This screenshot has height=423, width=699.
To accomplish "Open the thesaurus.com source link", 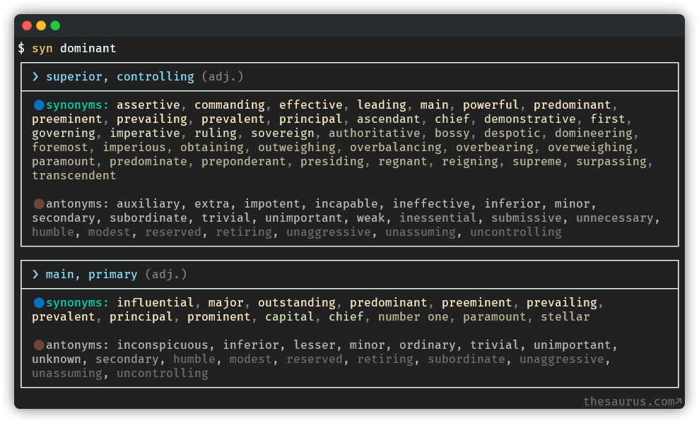I will [x=628, y=402].
